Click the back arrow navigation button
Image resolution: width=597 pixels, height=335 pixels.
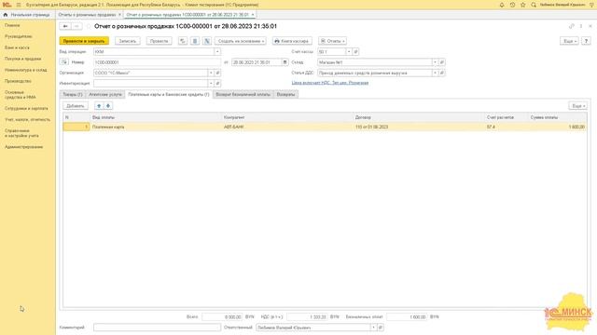point(65,26)
